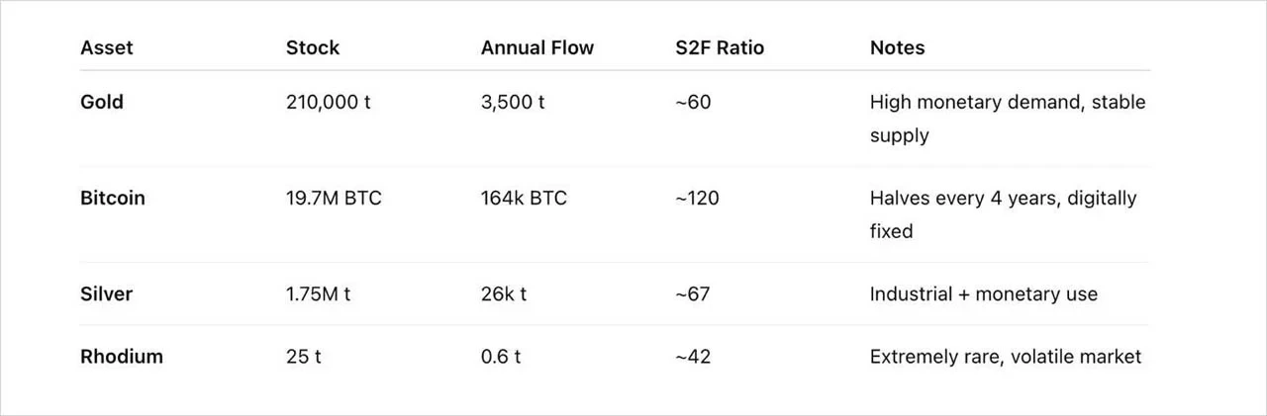Click the 3,500 t annual flow value
This screenshot has width=1267, height=416.
click(513, 102)
